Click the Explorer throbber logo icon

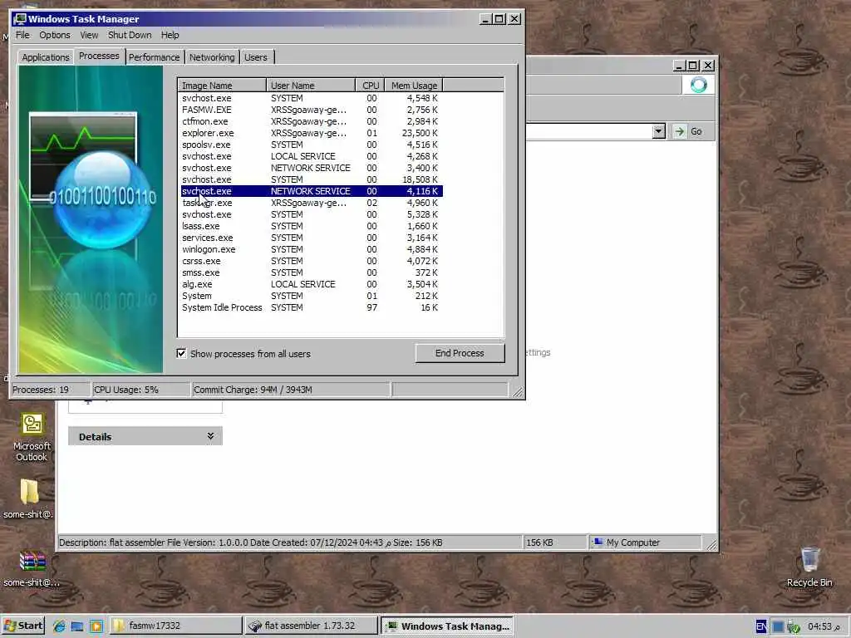(698, 85)
